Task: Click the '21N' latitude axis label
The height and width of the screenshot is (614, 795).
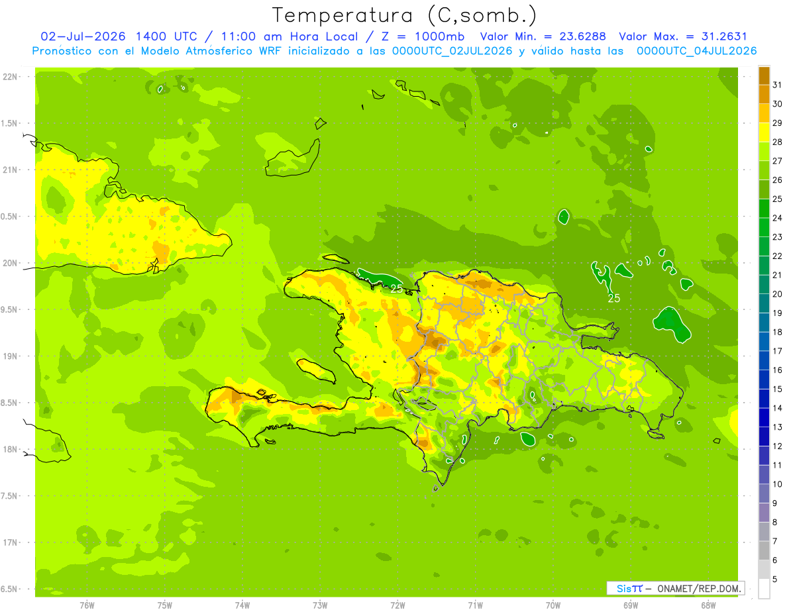Action: pyautogui.click(x=10, y=170)
